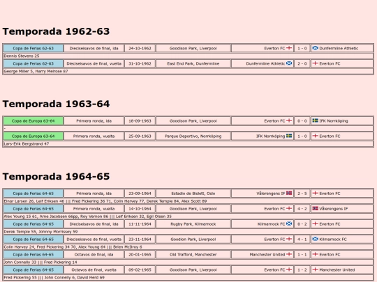The image size is (377, 282).
Task: Click the 0 - 2 score
Action: (x=302, y=224)
